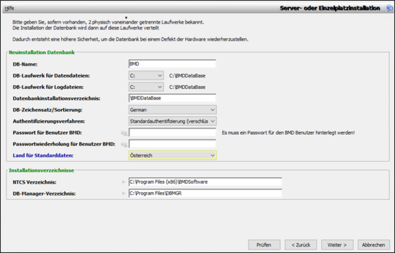Click the DB-Name input field
This screenshot has width=395, height=253.
point(172,64)
